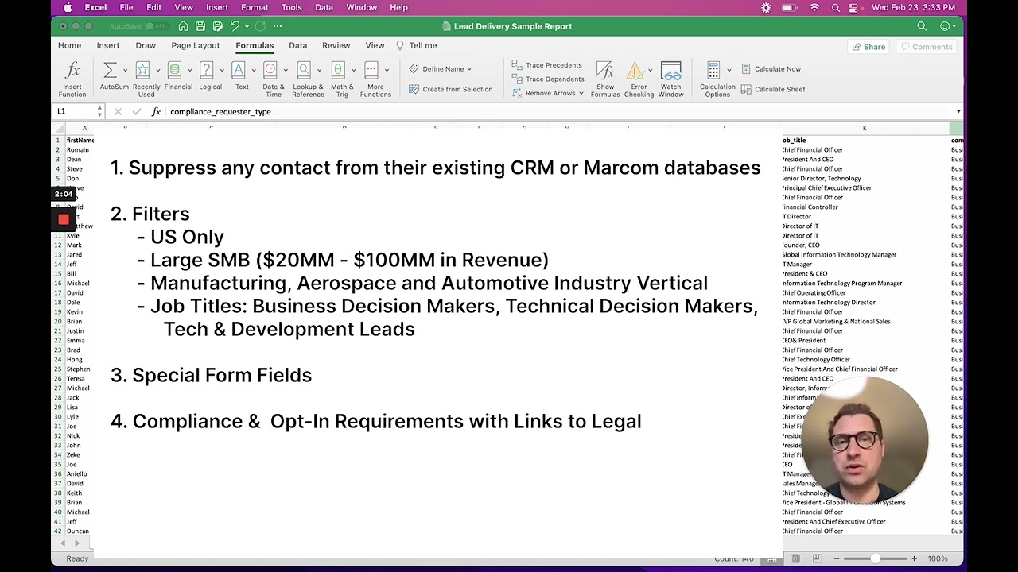Click the Tell me search box
The height and width of the screenshot is (572, 1018).
(417, 45)
